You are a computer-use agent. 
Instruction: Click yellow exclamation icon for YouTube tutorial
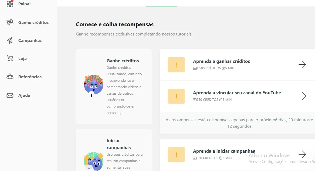176,96
